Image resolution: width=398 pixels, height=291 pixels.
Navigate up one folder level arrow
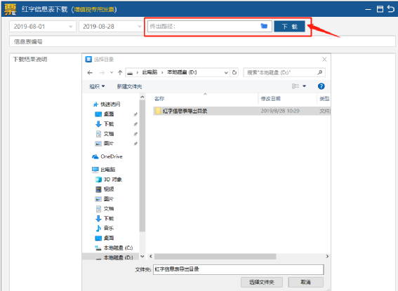tap(120, 73)
